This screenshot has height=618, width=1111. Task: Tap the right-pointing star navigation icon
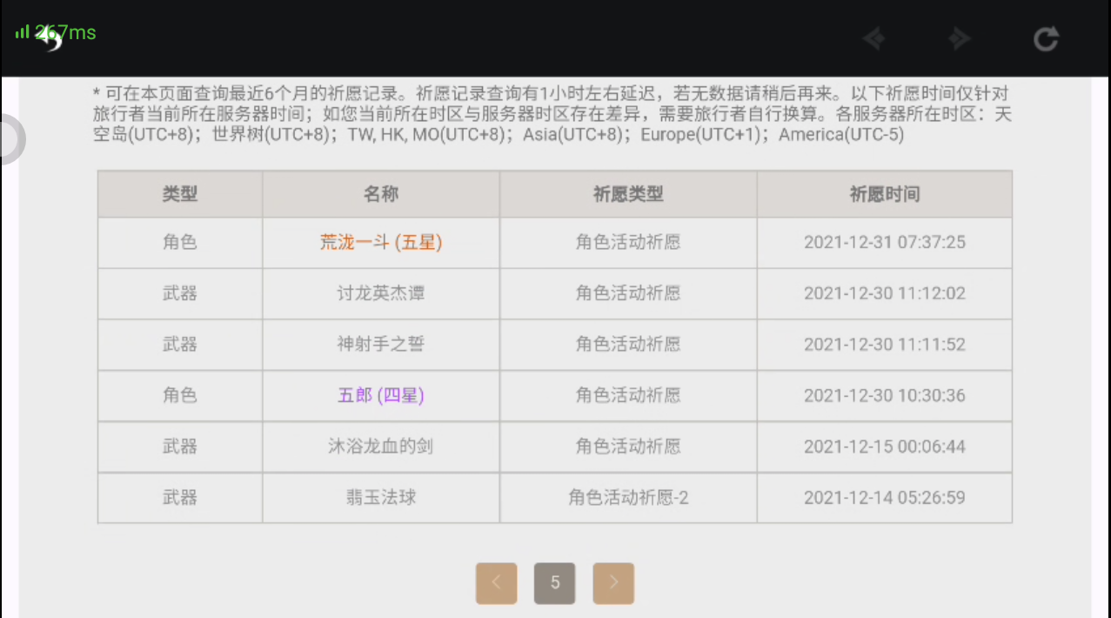(x=959, y=38)
